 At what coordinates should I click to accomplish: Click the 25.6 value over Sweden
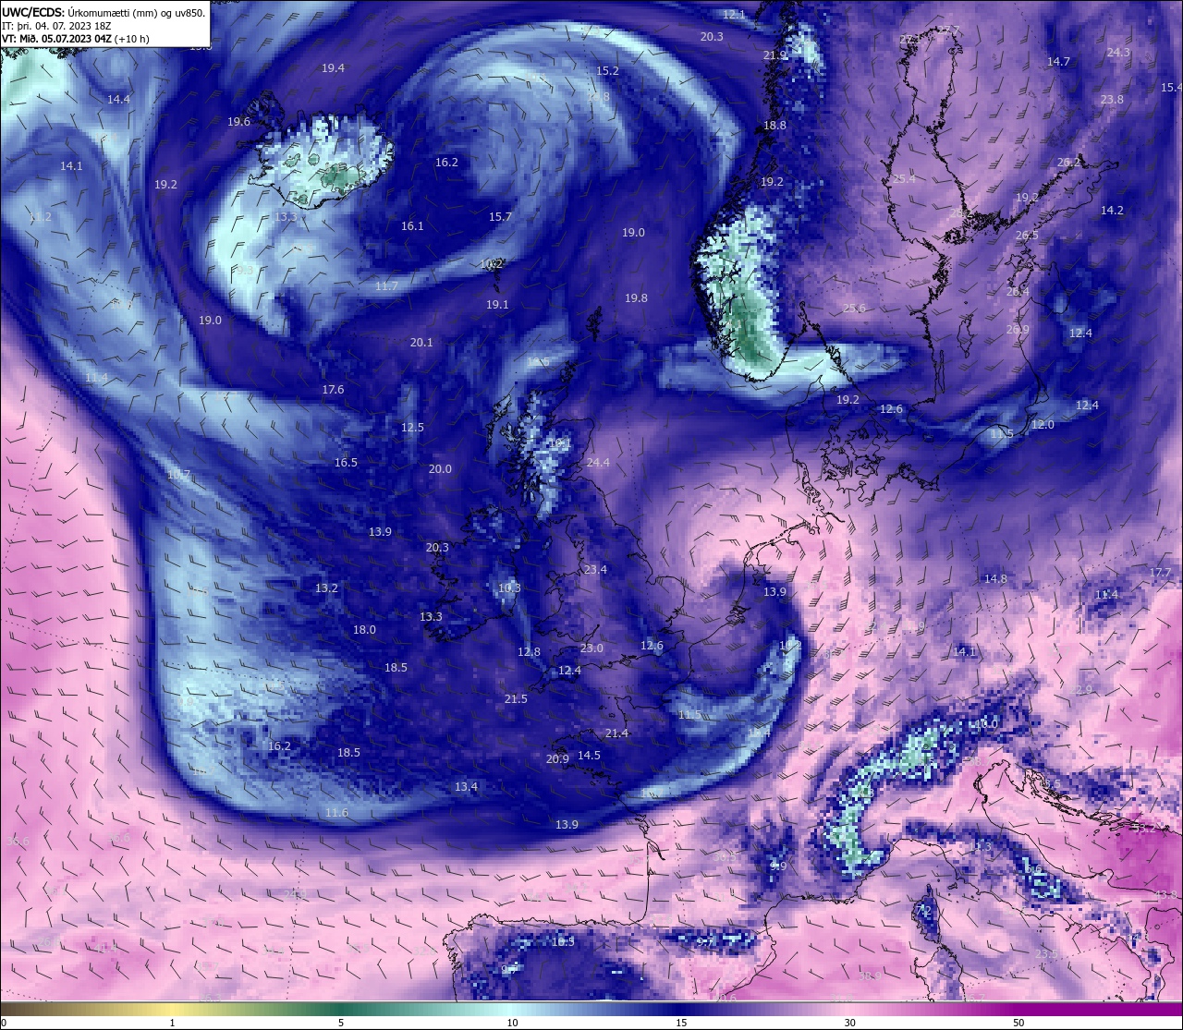[x=854, y=309]
